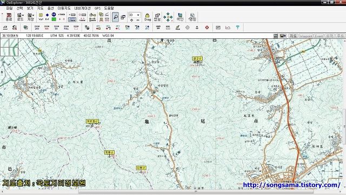This screenshot has height=195, width=346.
Task: Open the 파일 menu
Action: 9,8
